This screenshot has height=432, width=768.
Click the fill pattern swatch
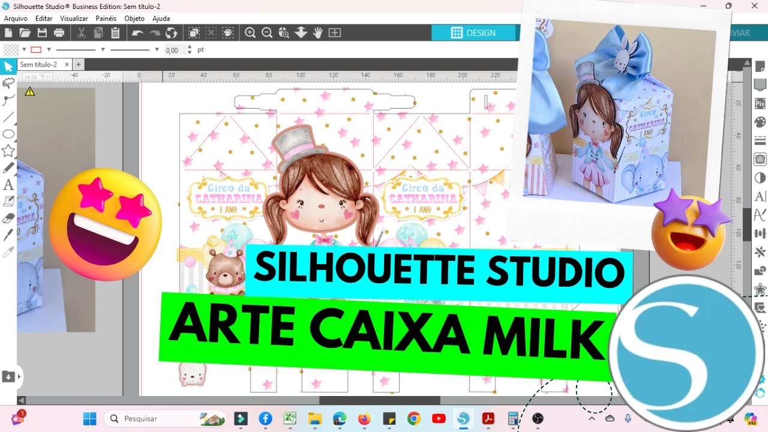click(11, 50)
